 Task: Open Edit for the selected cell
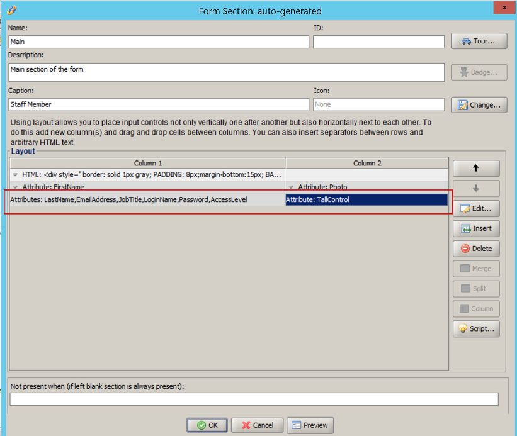pyautogui.click(x=476, y=208)
